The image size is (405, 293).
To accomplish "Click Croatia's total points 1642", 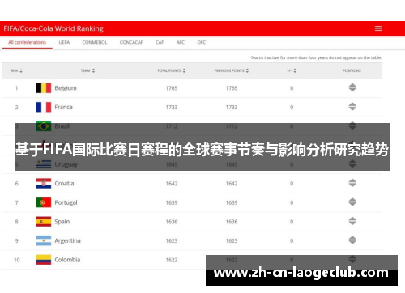I will click(172, 184).
